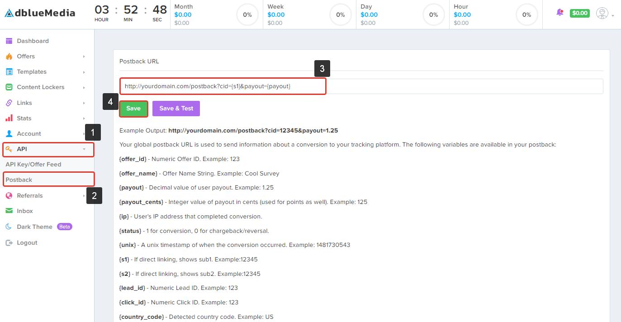Viewport: 621px width, 322px height.
Task: Click the Templates sidebar icon
Action: coord(9,71)
